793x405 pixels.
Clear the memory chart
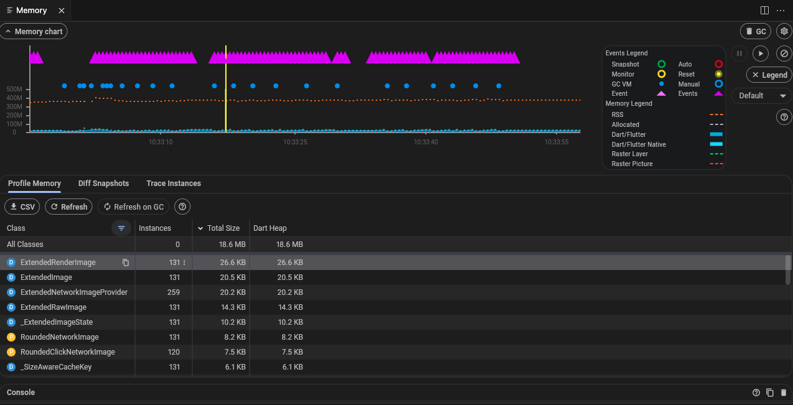pos(784,54)
